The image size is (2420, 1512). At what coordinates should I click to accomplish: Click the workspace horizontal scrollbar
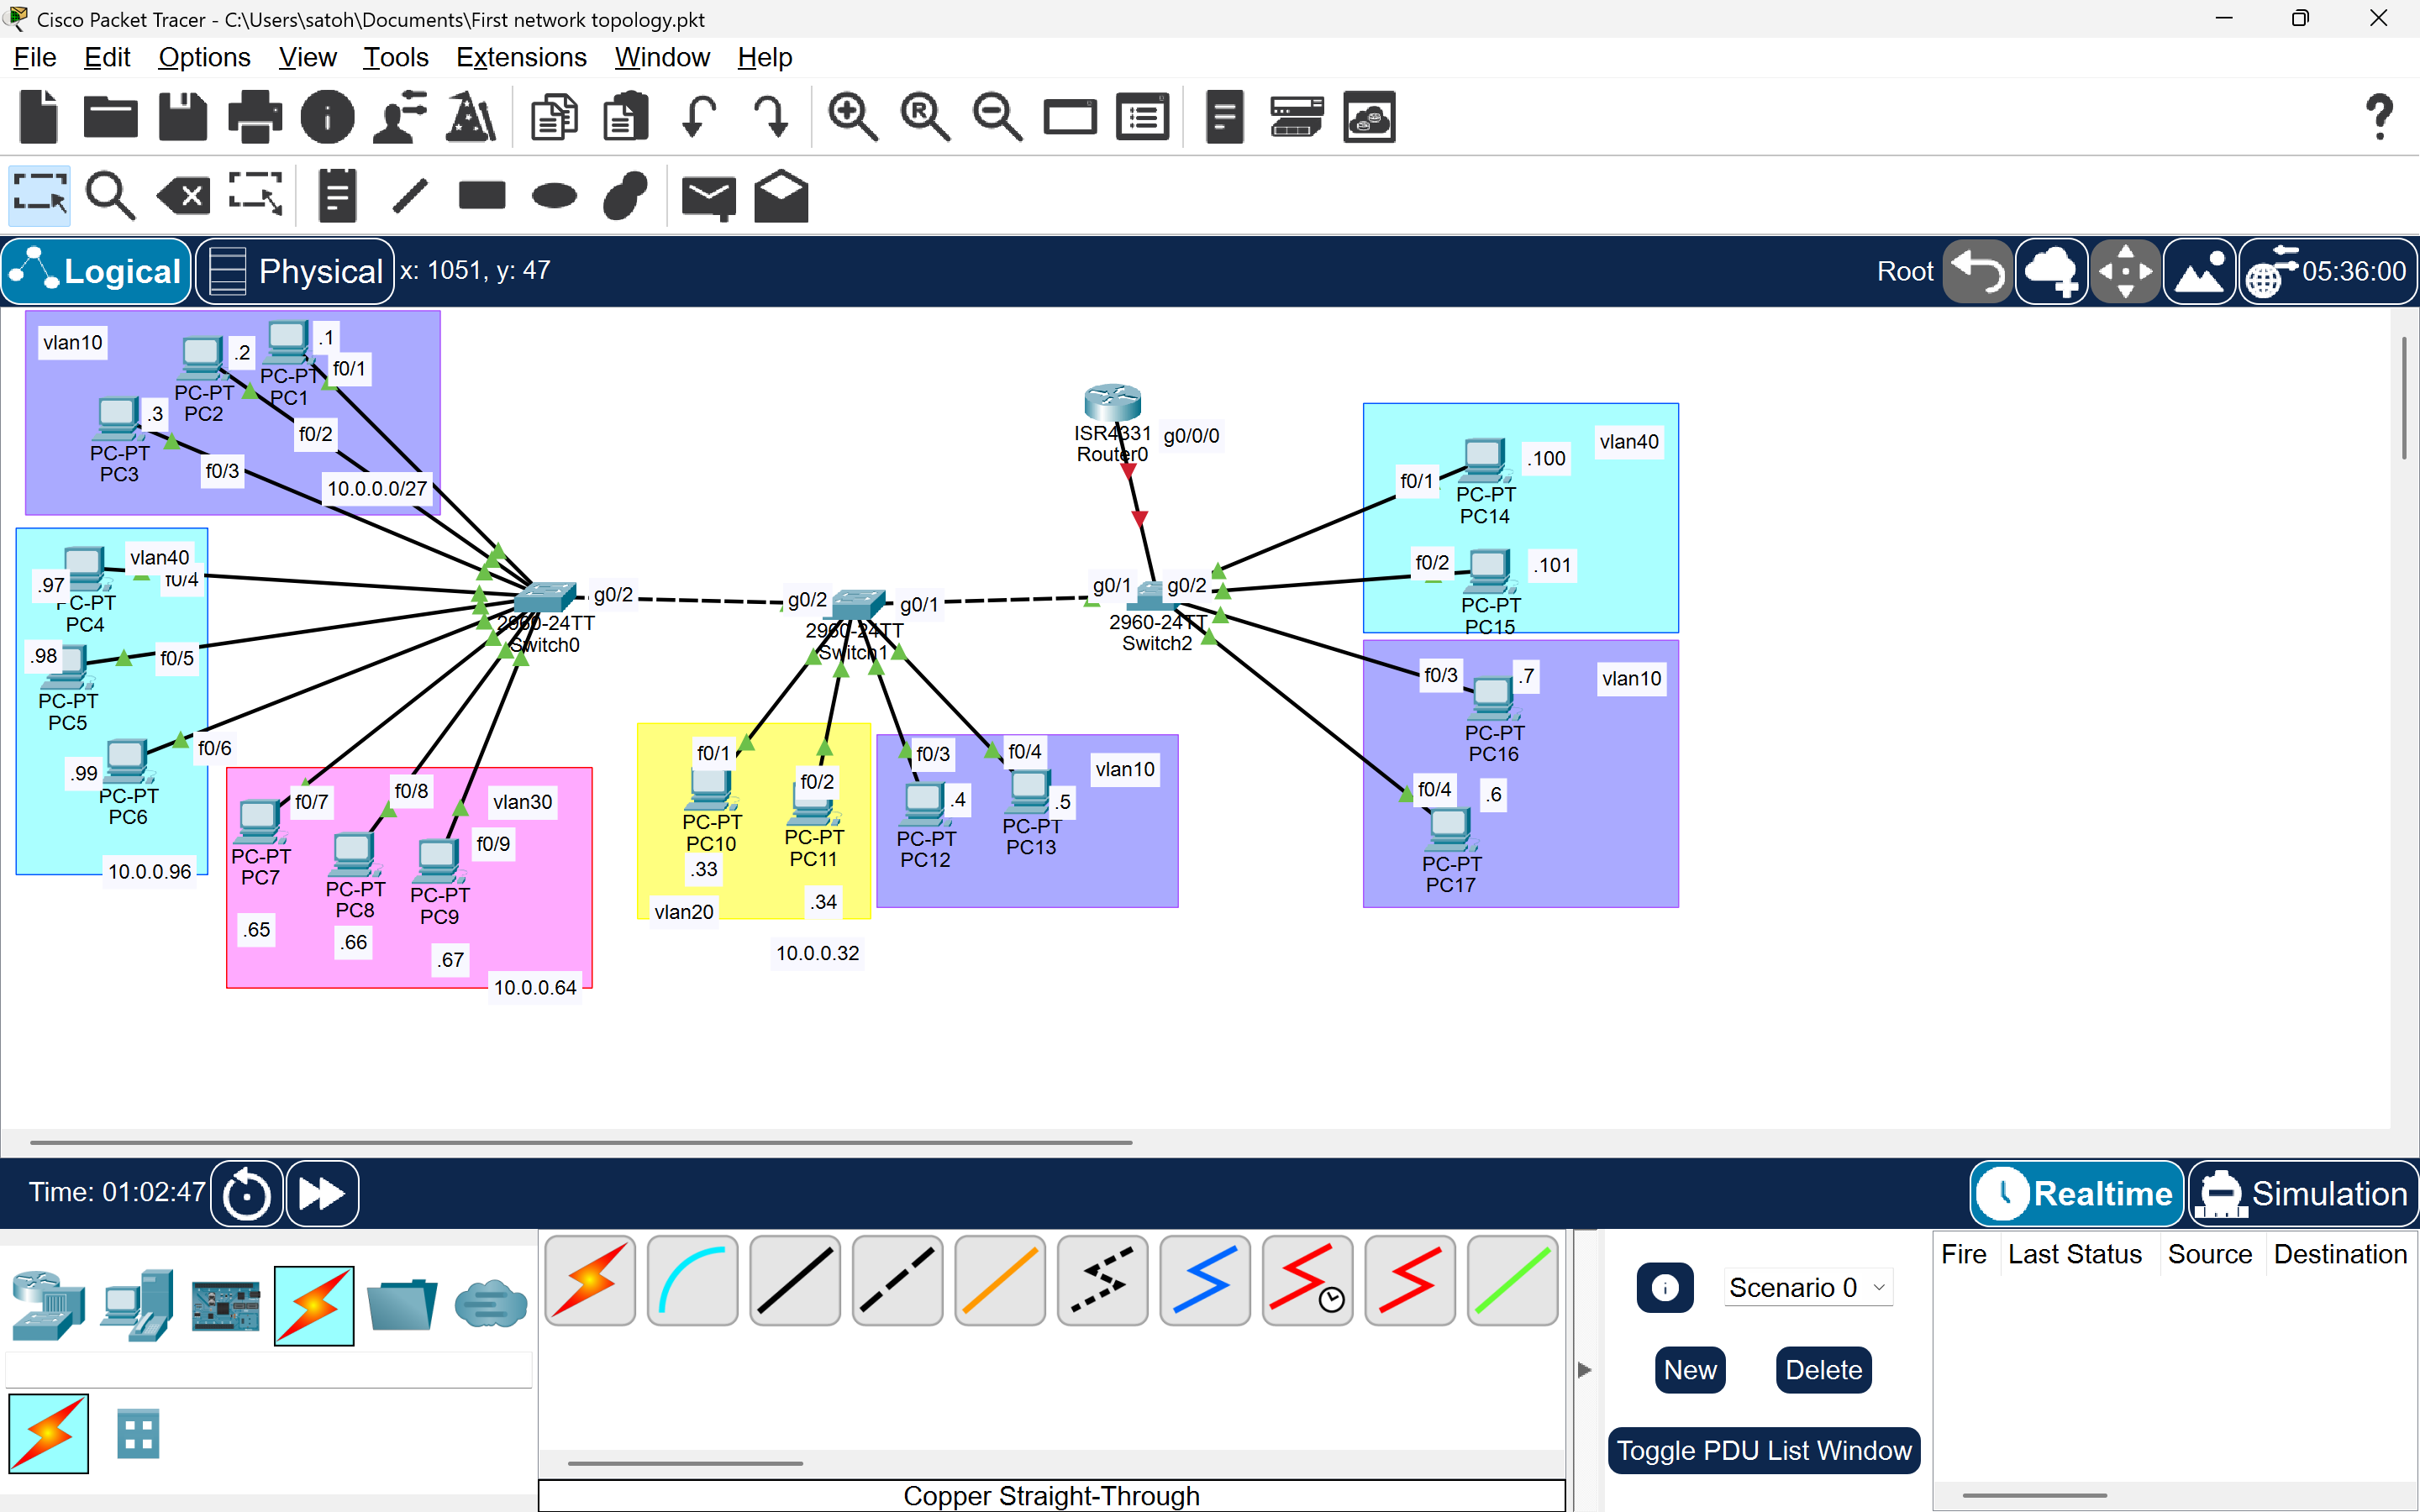(580, 1141)
